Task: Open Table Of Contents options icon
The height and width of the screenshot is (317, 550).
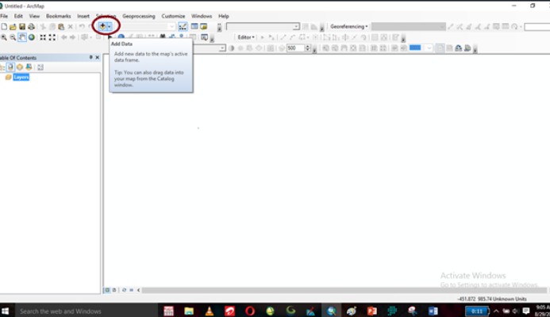Action: (x=40, y=67)
